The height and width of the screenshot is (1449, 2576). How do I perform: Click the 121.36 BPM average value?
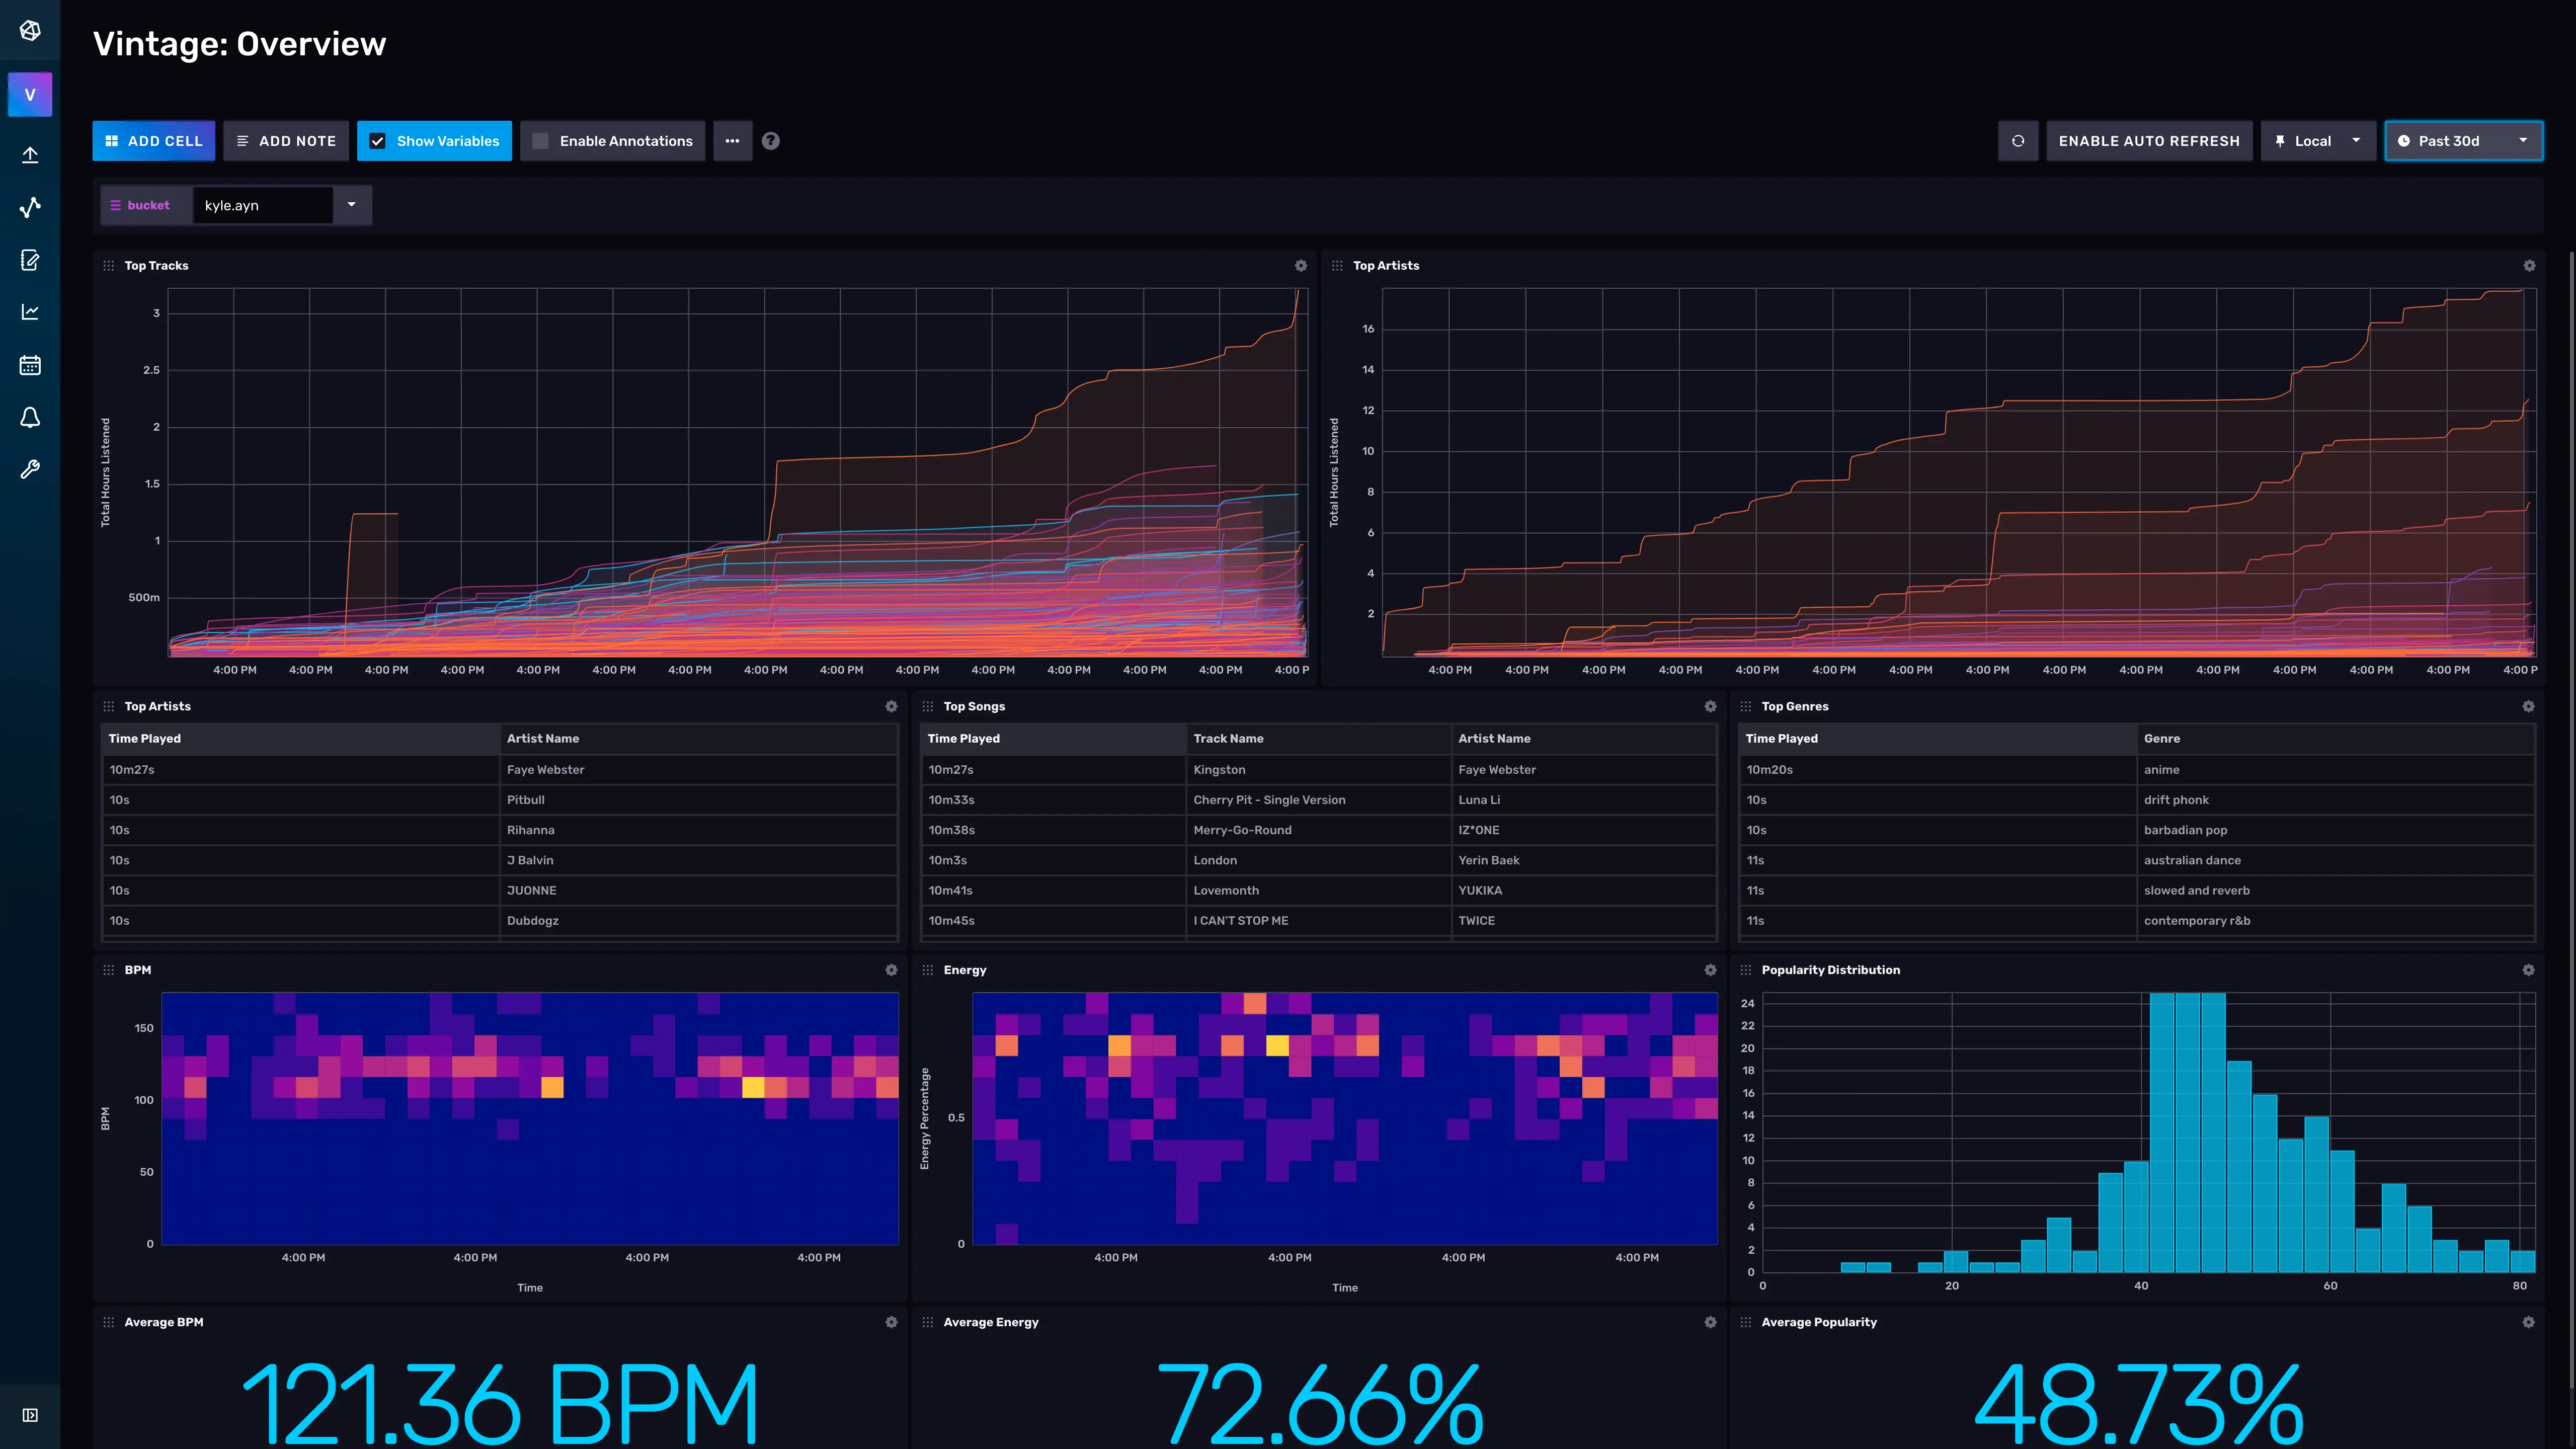tap(499, 1404)
